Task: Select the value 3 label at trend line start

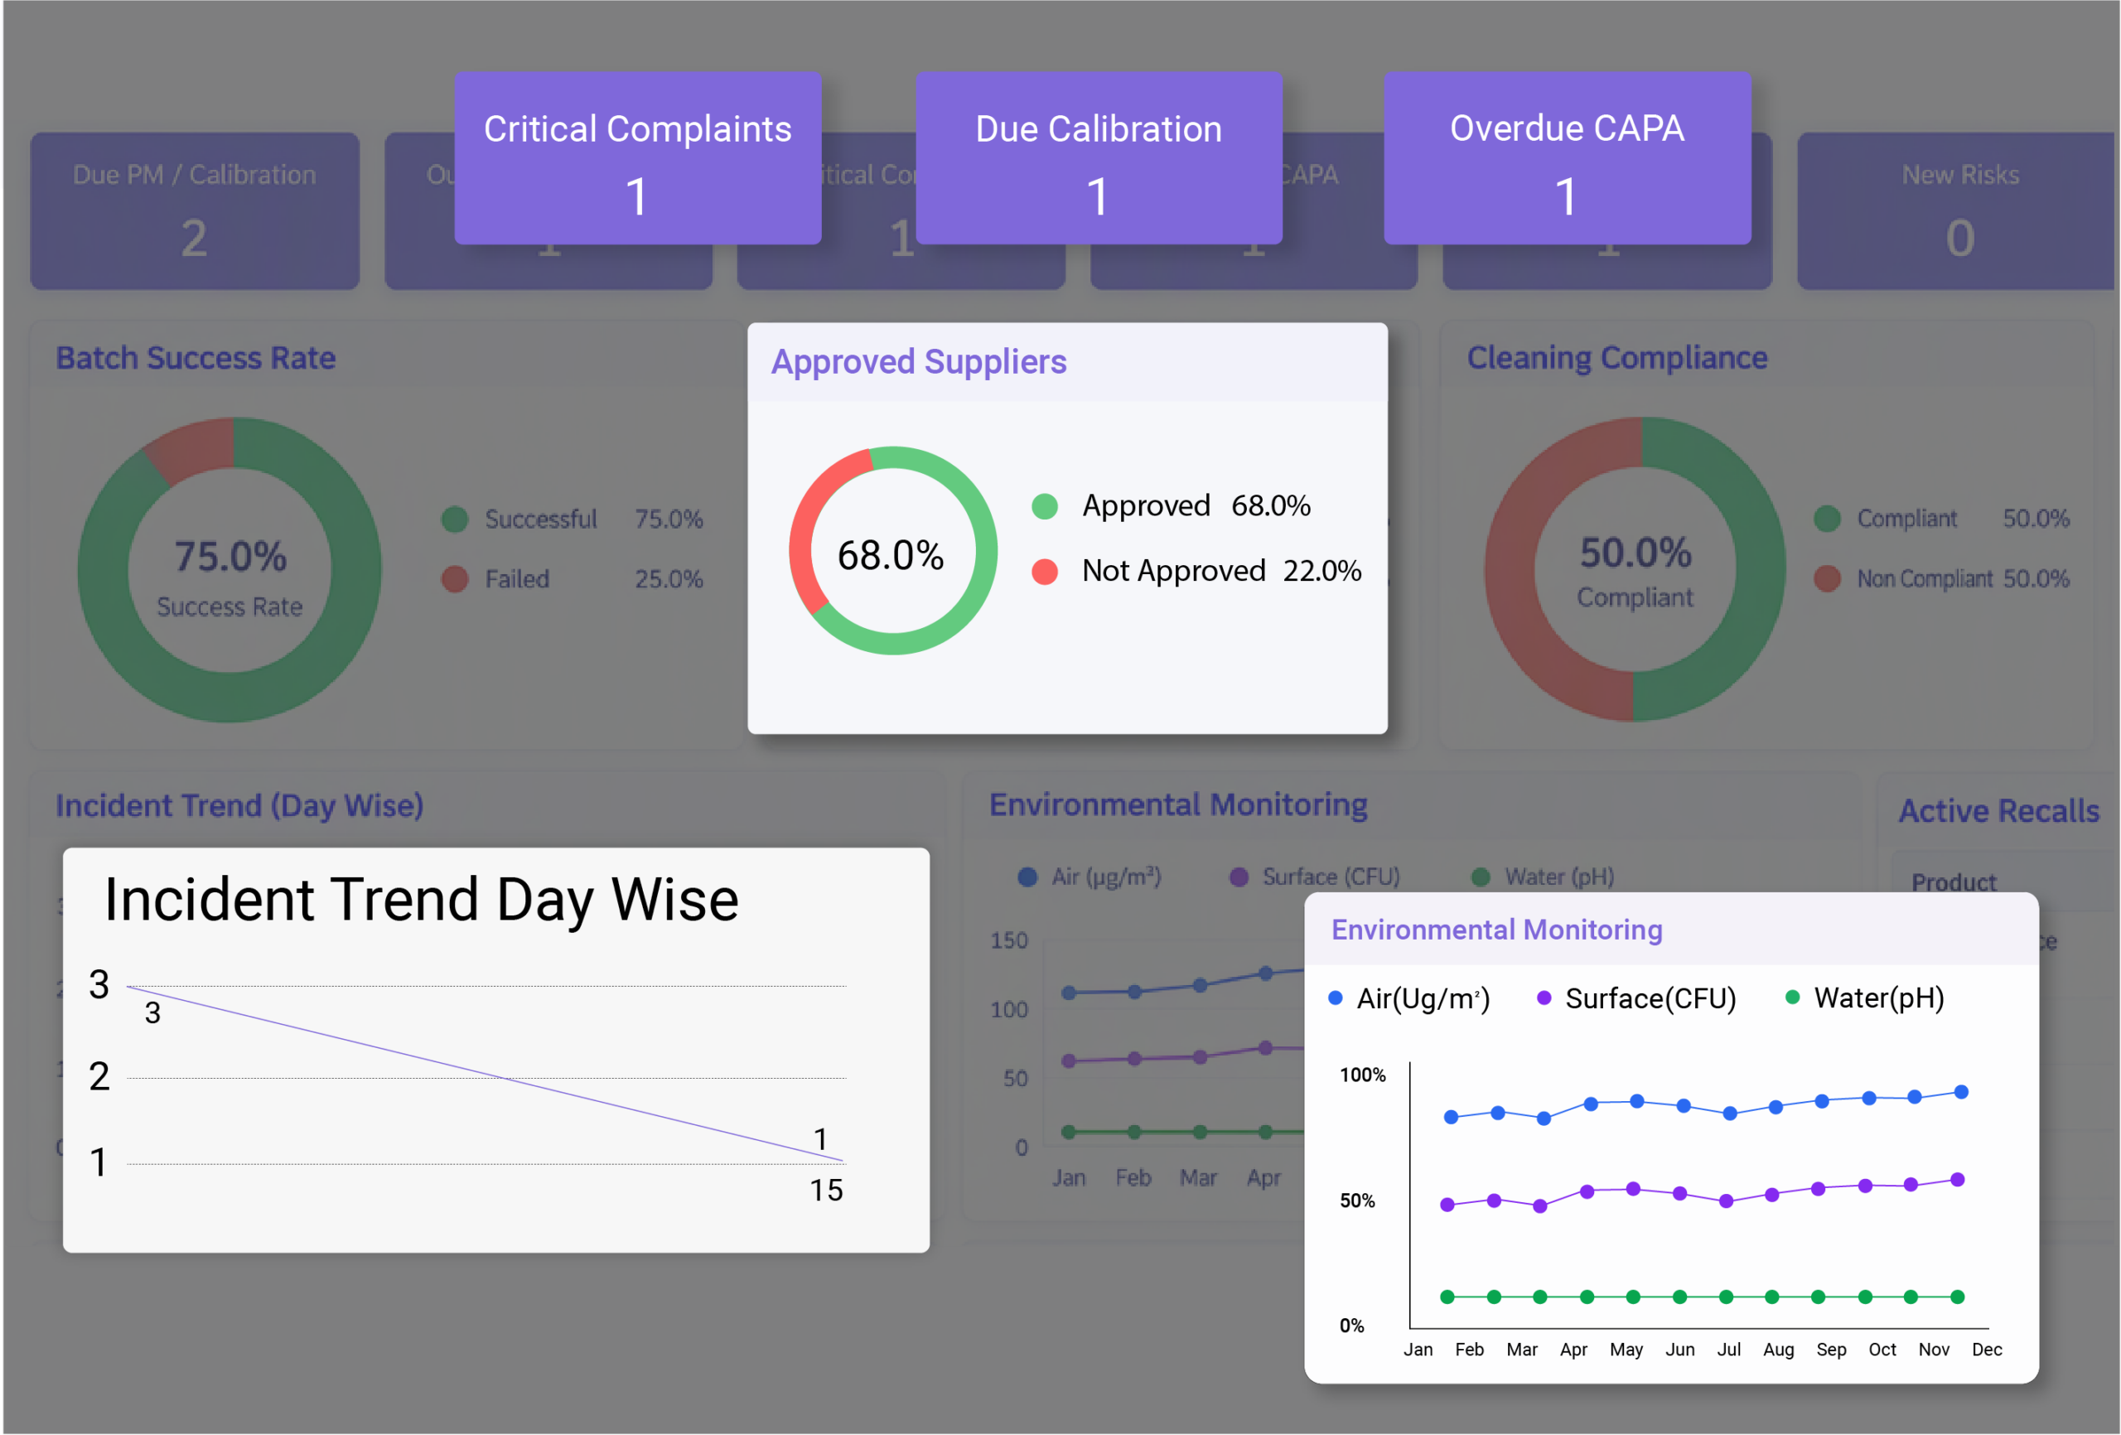Action: click(x=152, y=1013)
